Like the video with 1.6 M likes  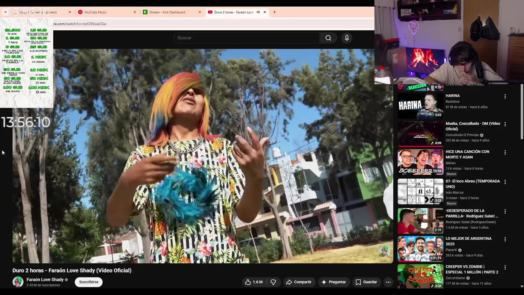point(254,282)
